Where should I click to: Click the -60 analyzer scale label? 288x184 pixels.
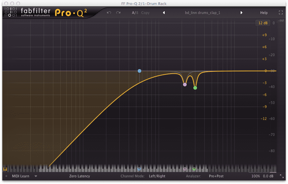tap(272, 119)
